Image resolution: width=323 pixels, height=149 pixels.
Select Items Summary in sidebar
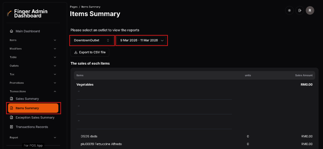coord(33,108)
